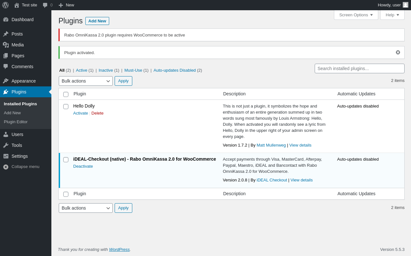View details for Hello Dolly

pyautogui.click(x=300, y=145)
